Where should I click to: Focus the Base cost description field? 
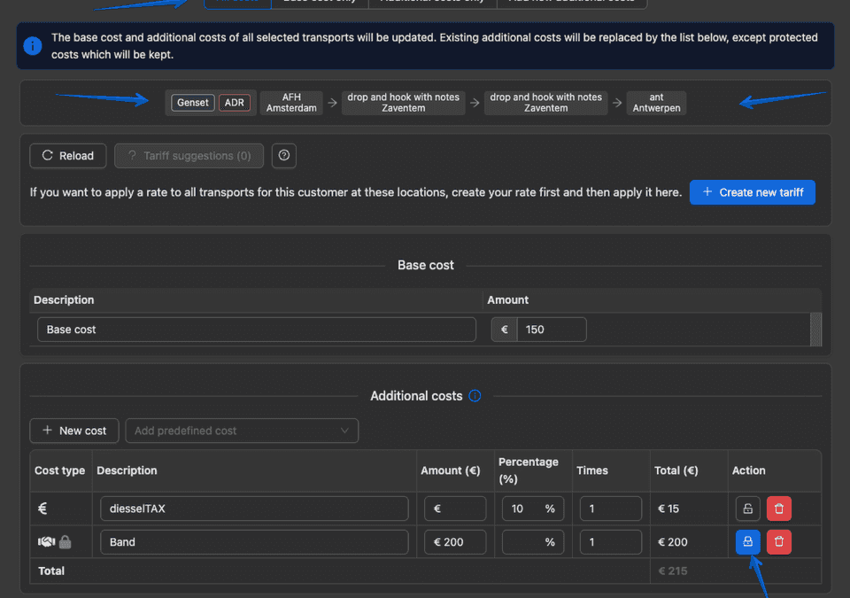click(257, 330)
